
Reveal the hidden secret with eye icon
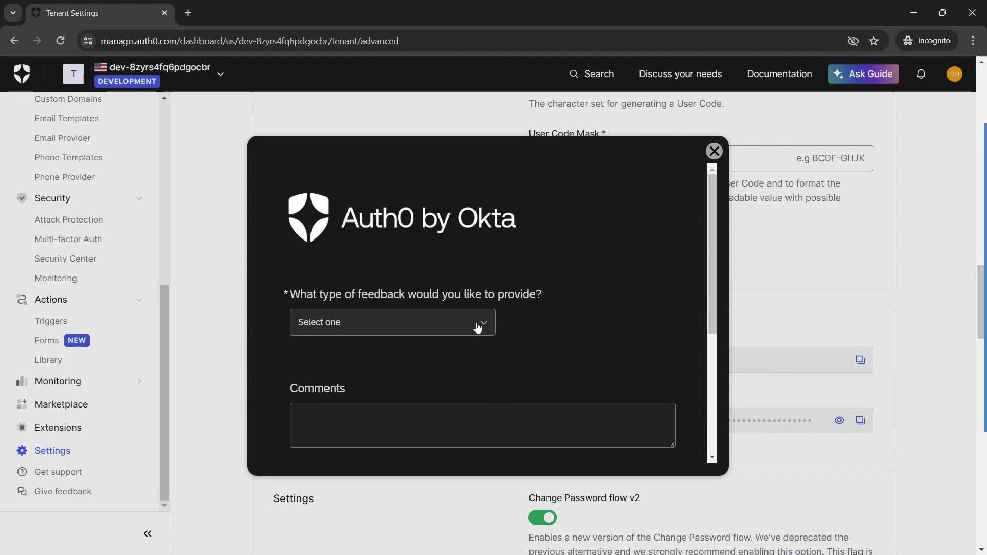point(839,420)
